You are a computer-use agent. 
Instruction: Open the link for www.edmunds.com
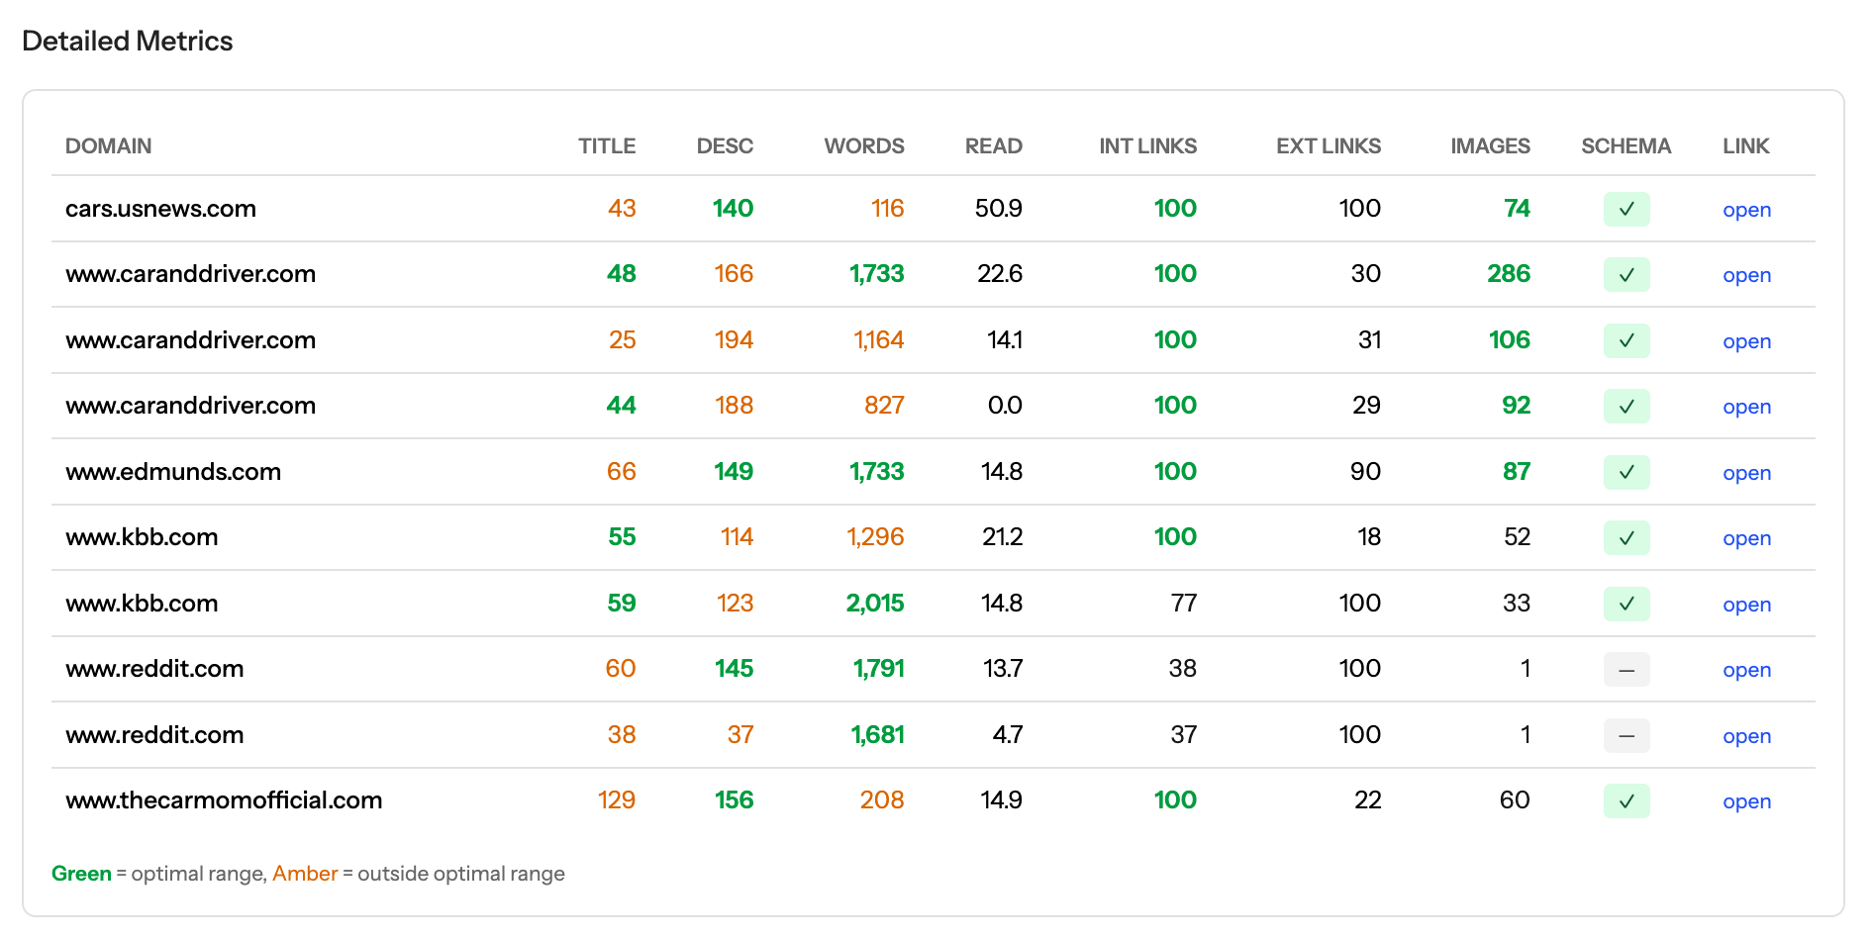(x=1746, y=473)
